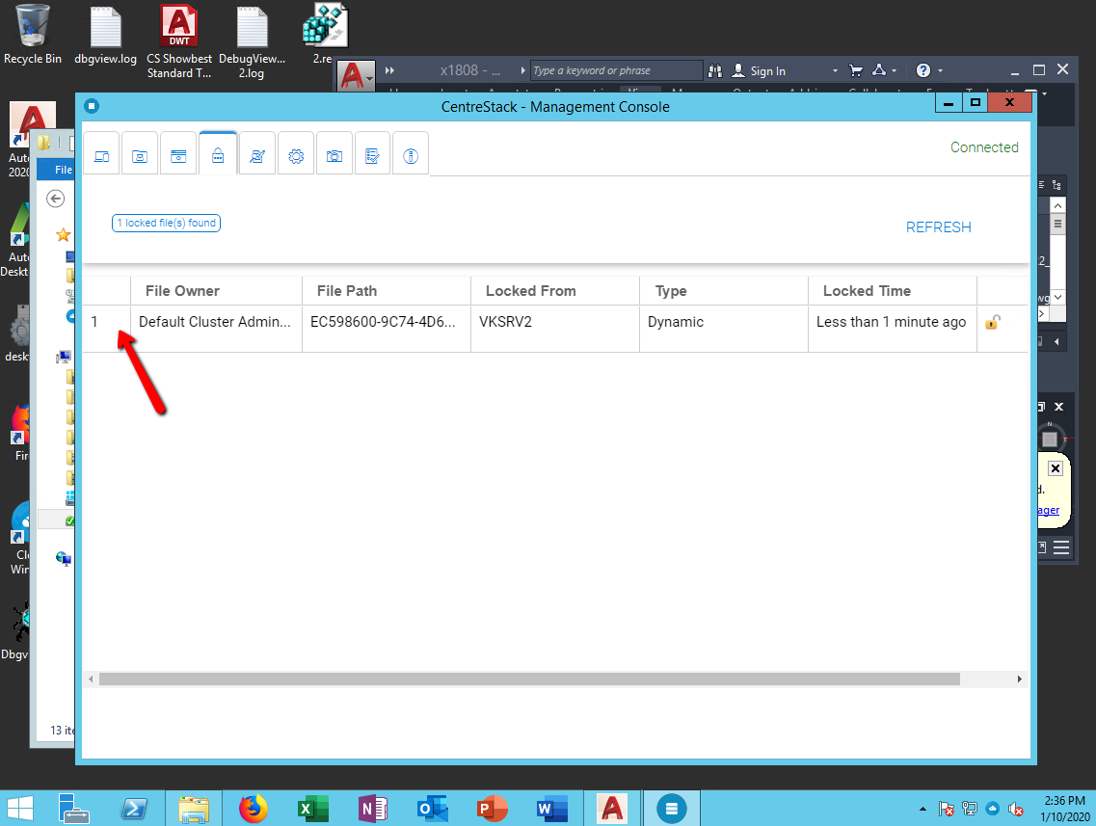Viewport: 1096px width, 826px height.
Task: Open OneNote from taskbar
Action: tap(372, 809)
